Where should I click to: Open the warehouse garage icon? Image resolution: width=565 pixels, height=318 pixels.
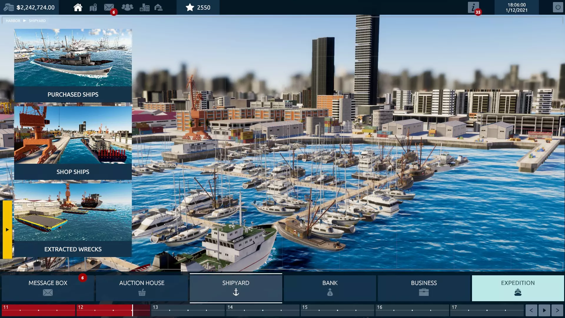click(158, 7)
